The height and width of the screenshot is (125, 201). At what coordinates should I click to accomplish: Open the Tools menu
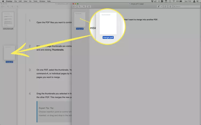point(35,1)
